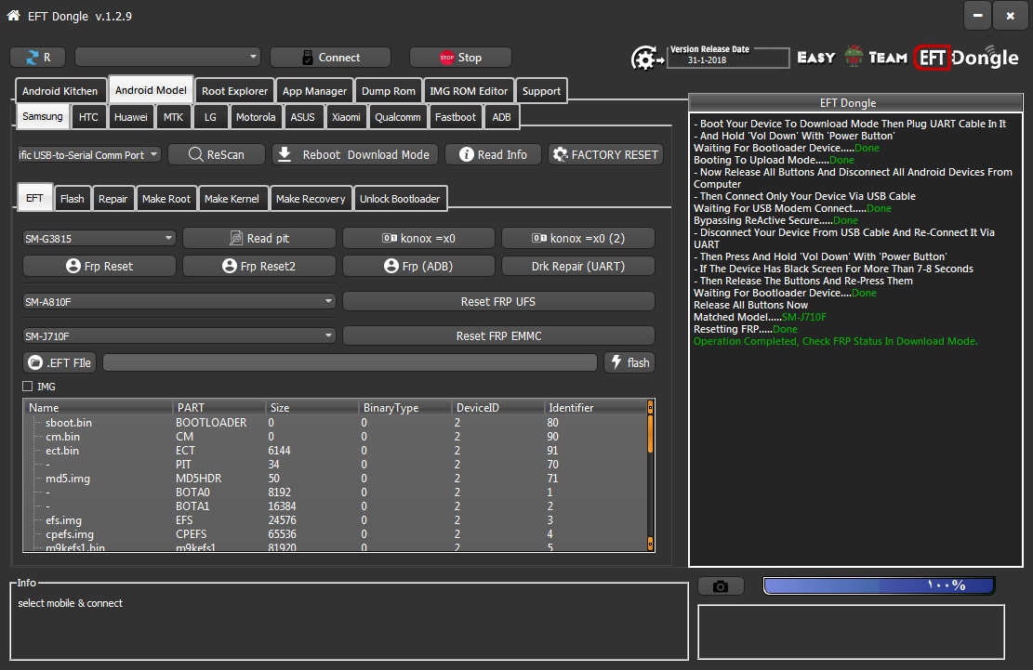Open the USB-to-Serial Comm Port dropdown
This screenshot has width=1033, height=670.
(89, 155)
